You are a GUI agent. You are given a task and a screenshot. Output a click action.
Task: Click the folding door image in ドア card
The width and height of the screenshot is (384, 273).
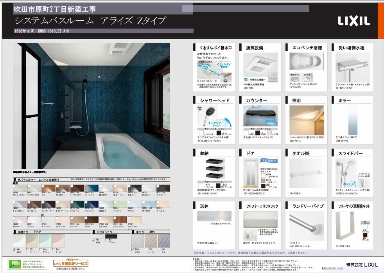pos(251,173)
